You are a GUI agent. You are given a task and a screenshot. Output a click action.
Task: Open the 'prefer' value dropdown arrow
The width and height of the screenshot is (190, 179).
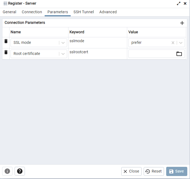[181, 42]
